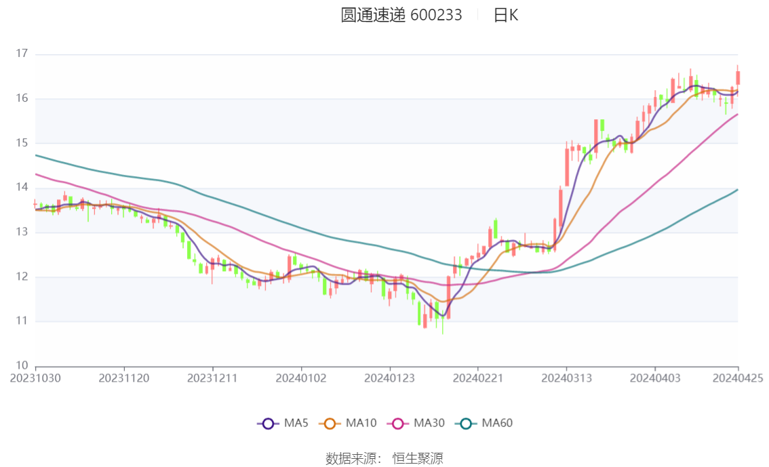Image resolution: width=769 pixels, height=467 pixels.
Task: Hide the MA10 series via its label
Action: [x=361, y=423]
